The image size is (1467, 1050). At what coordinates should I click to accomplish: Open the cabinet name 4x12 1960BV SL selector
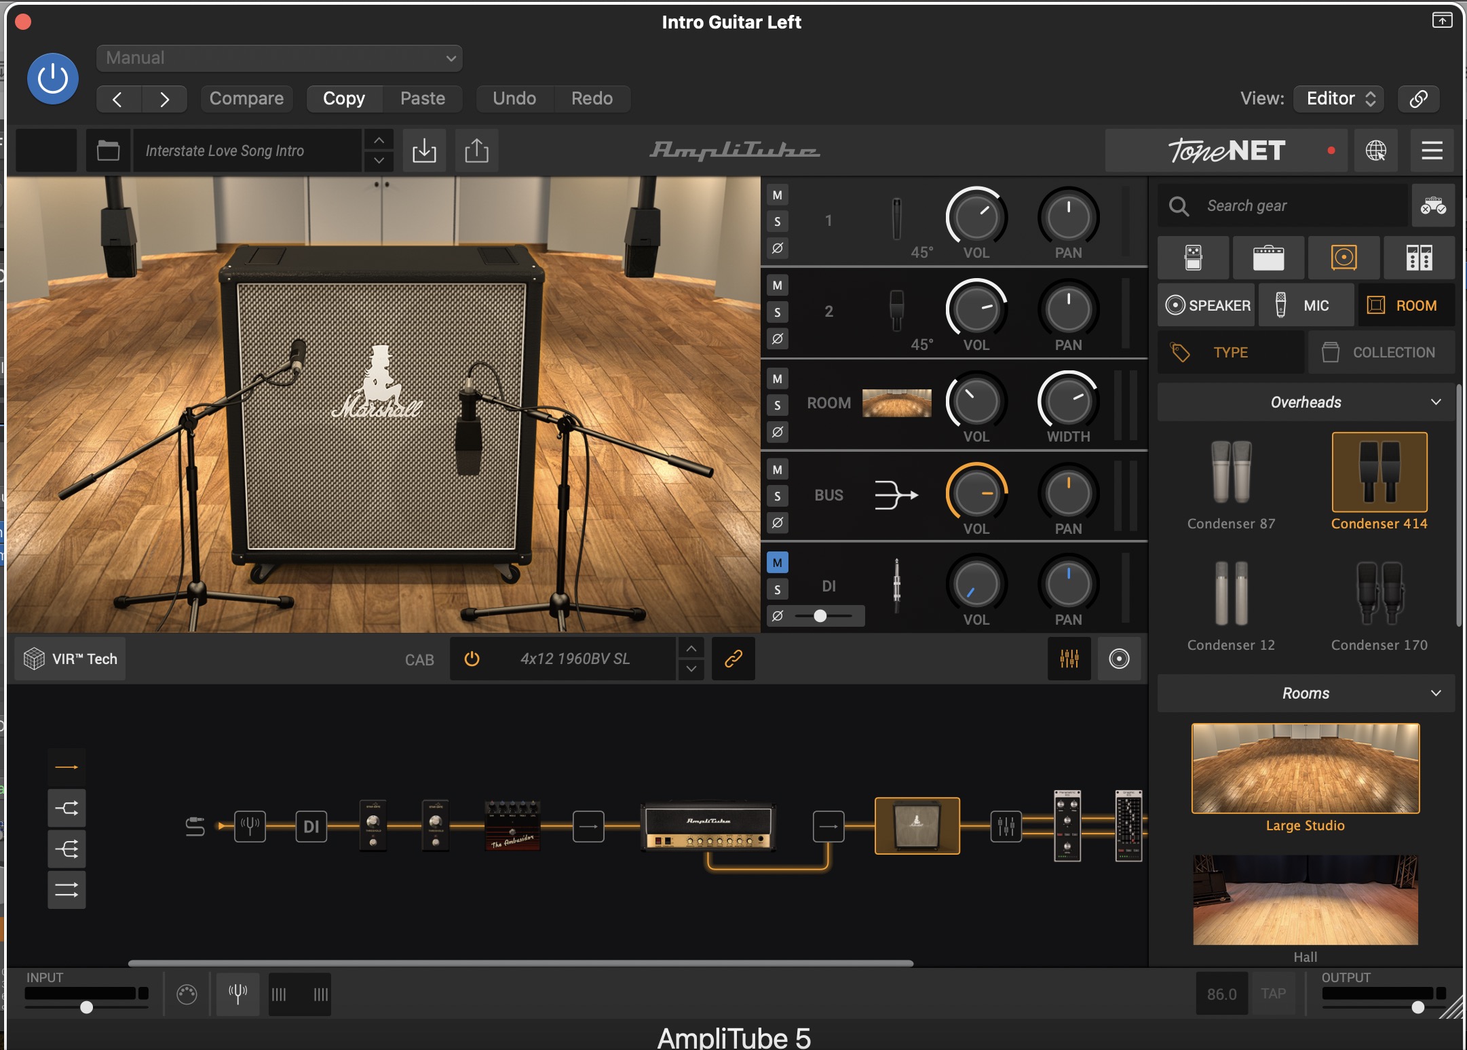575,659
